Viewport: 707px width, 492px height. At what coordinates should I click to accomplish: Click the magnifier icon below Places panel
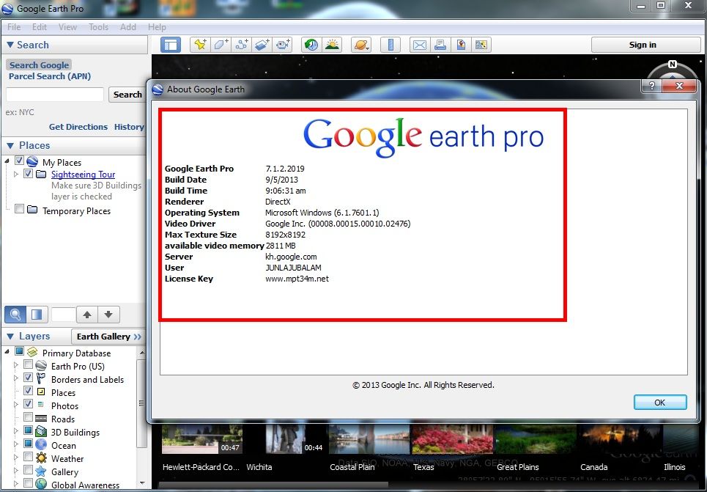coord(15,315)
